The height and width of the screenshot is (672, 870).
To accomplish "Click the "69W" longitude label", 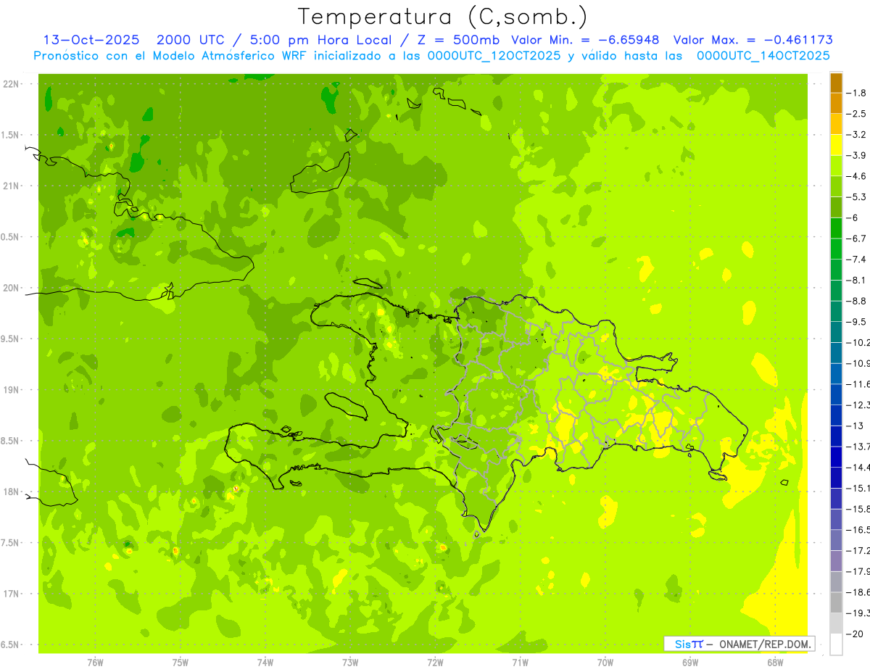I will pos(690,663).
